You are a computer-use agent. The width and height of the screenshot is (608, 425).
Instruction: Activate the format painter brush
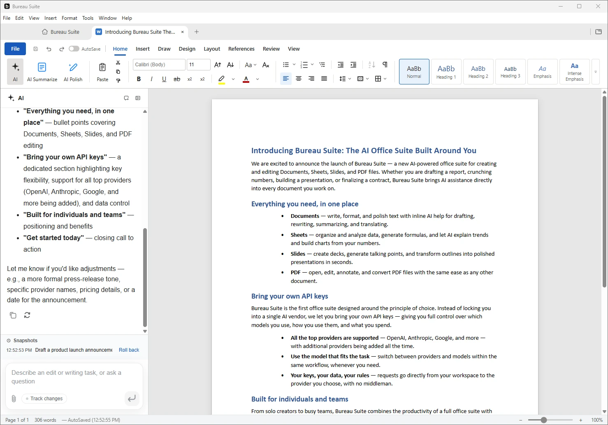[118, 80]
